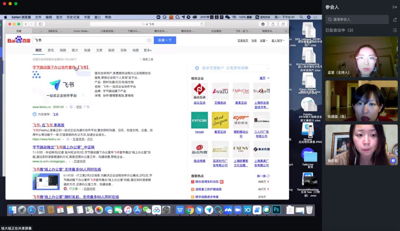Open Photoshop in the Dock

(x=276, y=210)
